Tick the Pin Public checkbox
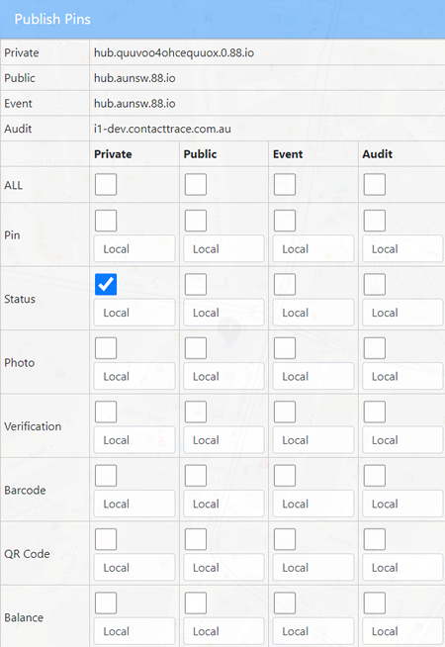 pyautogui.click(x=196, y=221)
